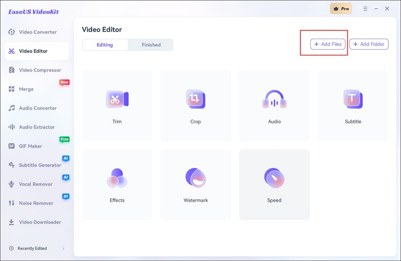Open the Trim tool card

(117, 106)
